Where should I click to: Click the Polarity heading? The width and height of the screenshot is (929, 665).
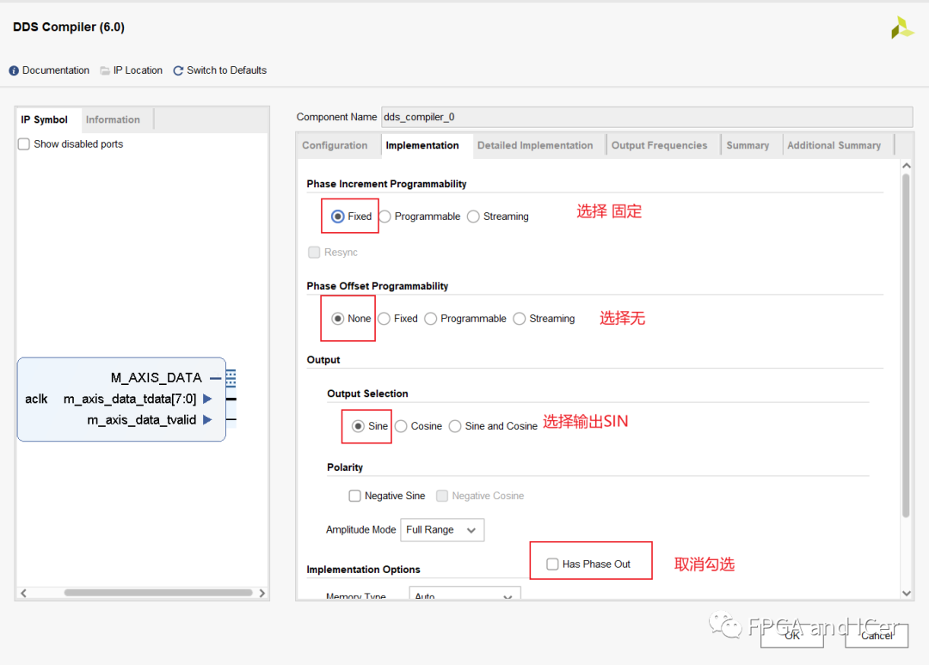click(x=345, y=467)
